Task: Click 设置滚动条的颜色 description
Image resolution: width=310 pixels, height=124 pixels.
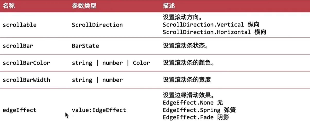Action: coord(189,63)
